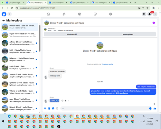Click the voice clip microphone icon
The image size is (161, 129).
tap(45, 108)
